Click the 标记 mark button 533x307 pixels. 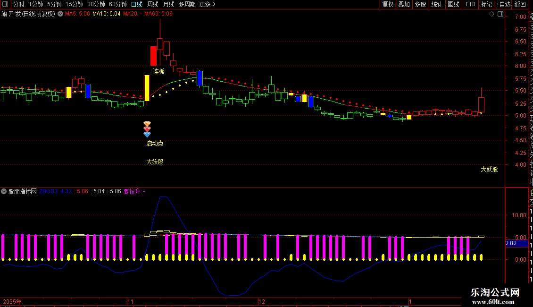486,4
